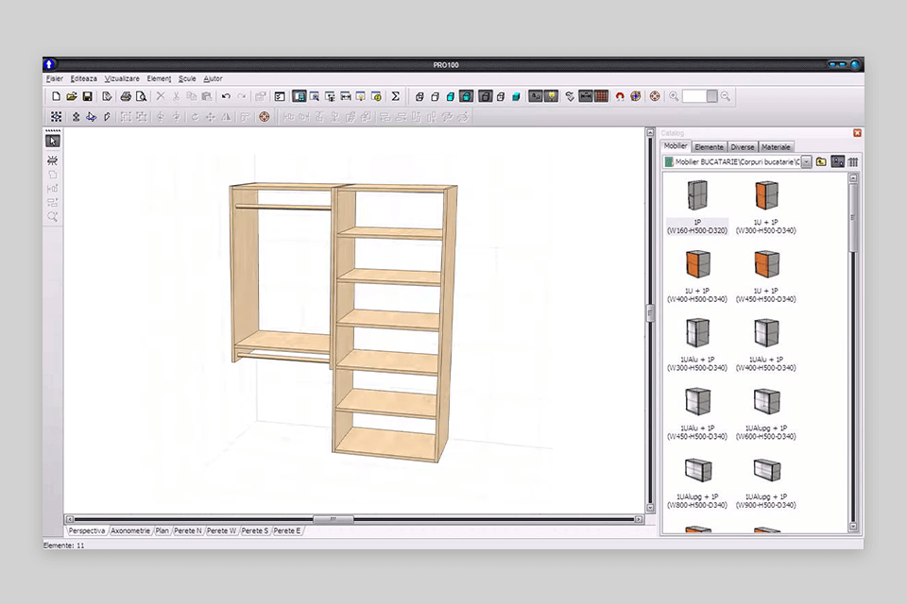This screenshot has width=907, height=604.
Task: Click the catalog columns icon
Action: [x=853, y=161]
